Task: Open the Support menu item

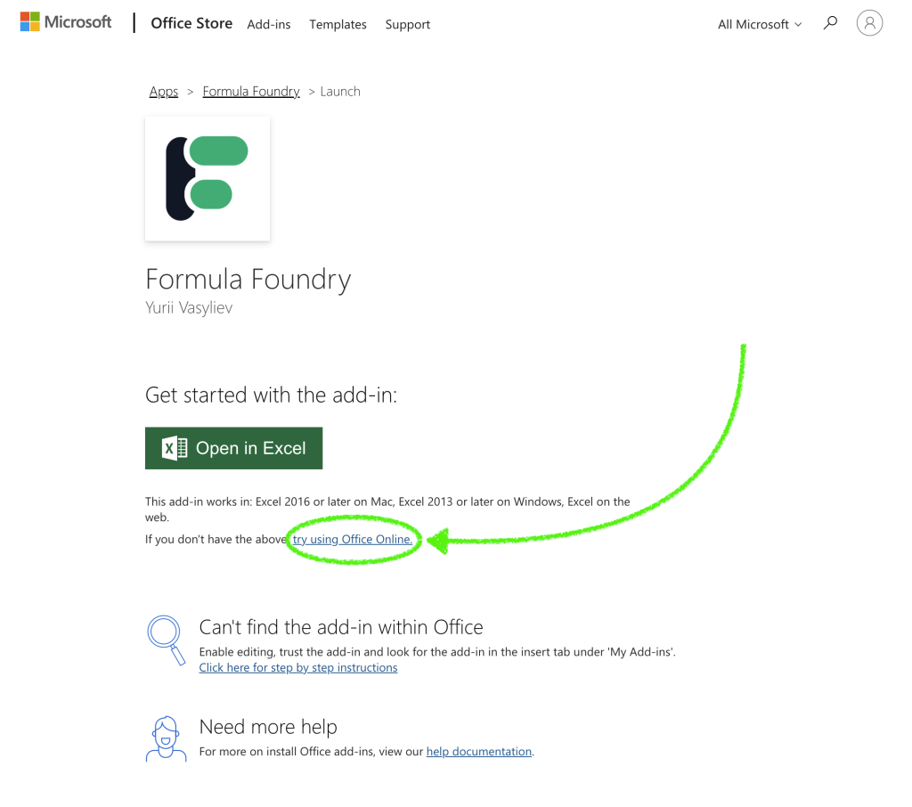Action: click(x=408, y=24)
